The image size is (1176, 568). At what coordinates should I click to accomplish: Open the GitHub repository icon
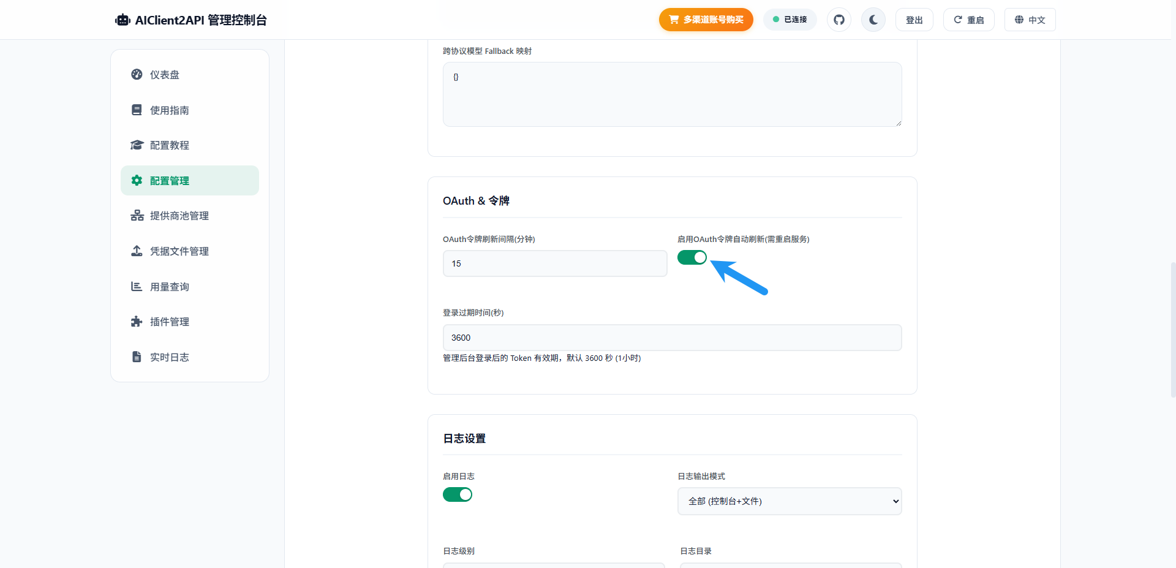[x=839, y=20]
